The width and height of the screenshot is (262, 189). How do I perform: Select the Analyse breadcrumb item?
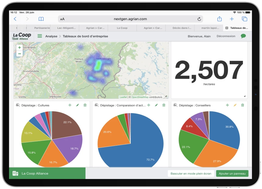tap(51, 36)
